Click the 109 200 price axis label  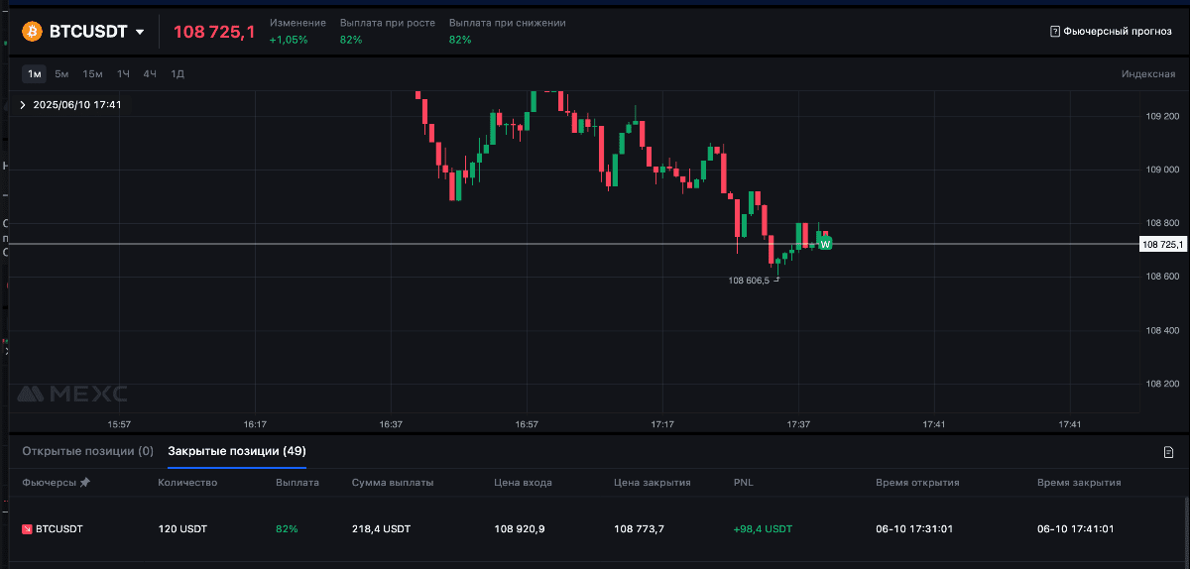tap(1161, 116)
